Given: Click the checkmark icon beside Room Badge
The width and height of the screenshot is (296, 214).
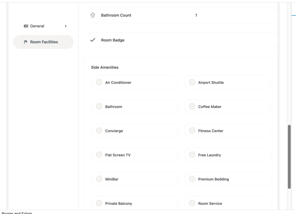Looking at the screenshot, I should (92, 40).
